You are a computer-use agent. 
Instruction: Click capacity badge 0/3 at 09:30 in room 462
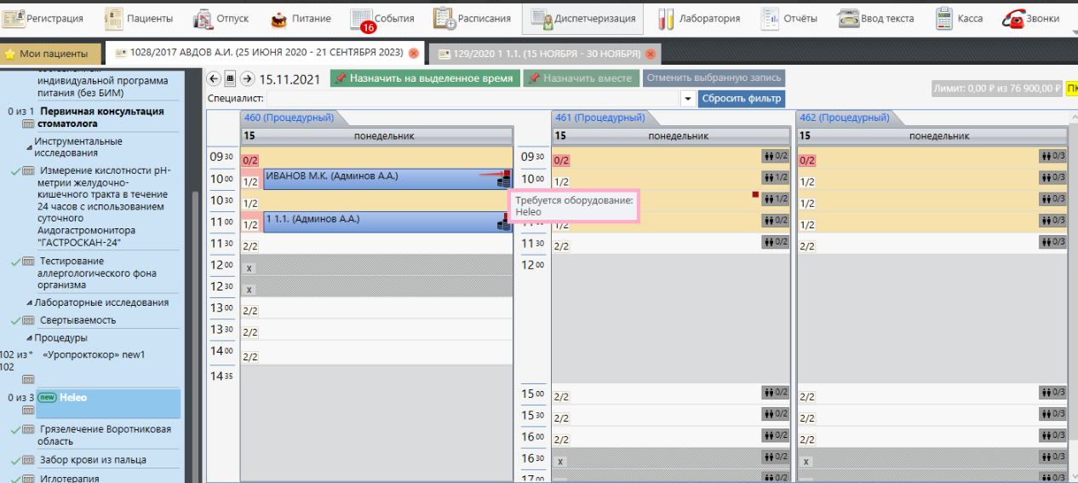(x=1052, y=156)
